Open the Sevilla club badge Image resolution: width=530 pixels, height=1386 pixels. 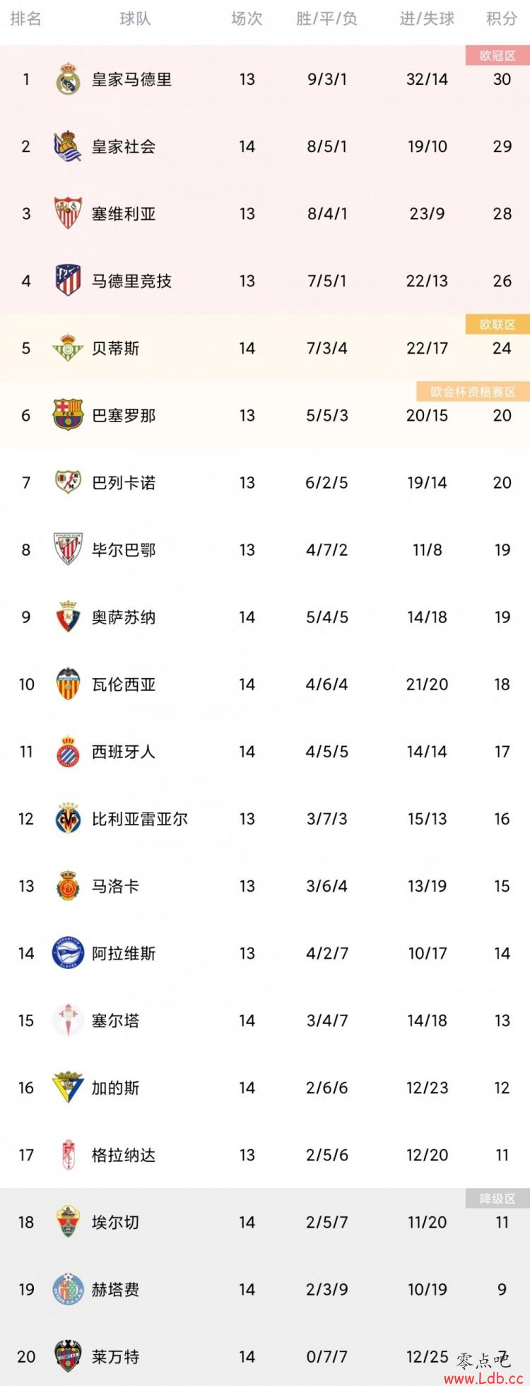pos(69,214)
